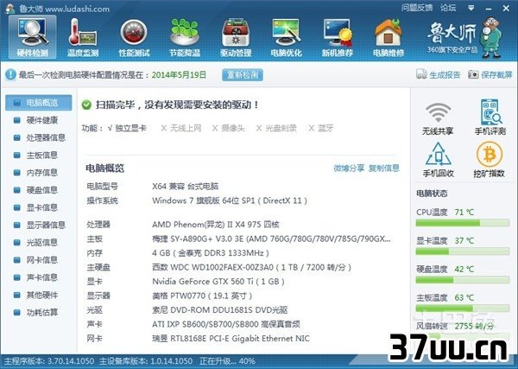Launch 手机评测 phone benchmark
The width and height of the screenshot is (518, 369).
click(x=490, y=117)
